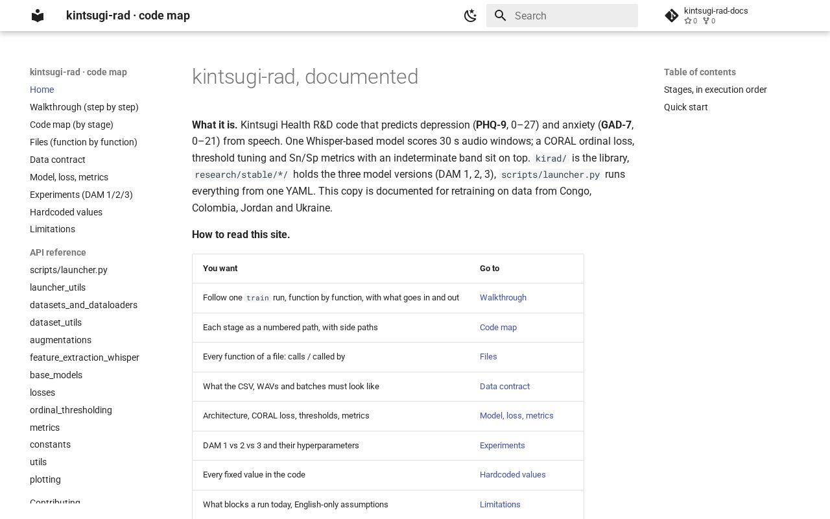Open scripts/launcher.py API reference
The image size is (830, 519).
click(69, 270)
